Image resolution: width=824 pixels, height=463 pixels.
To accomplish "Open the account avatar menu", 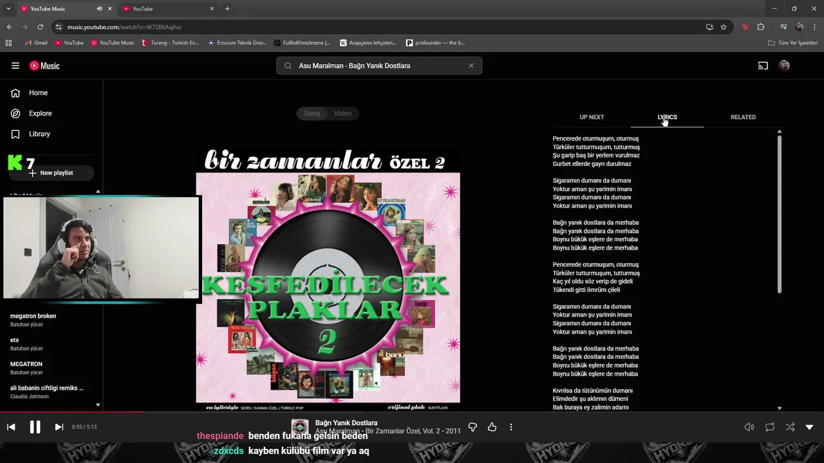I will 784,66.
